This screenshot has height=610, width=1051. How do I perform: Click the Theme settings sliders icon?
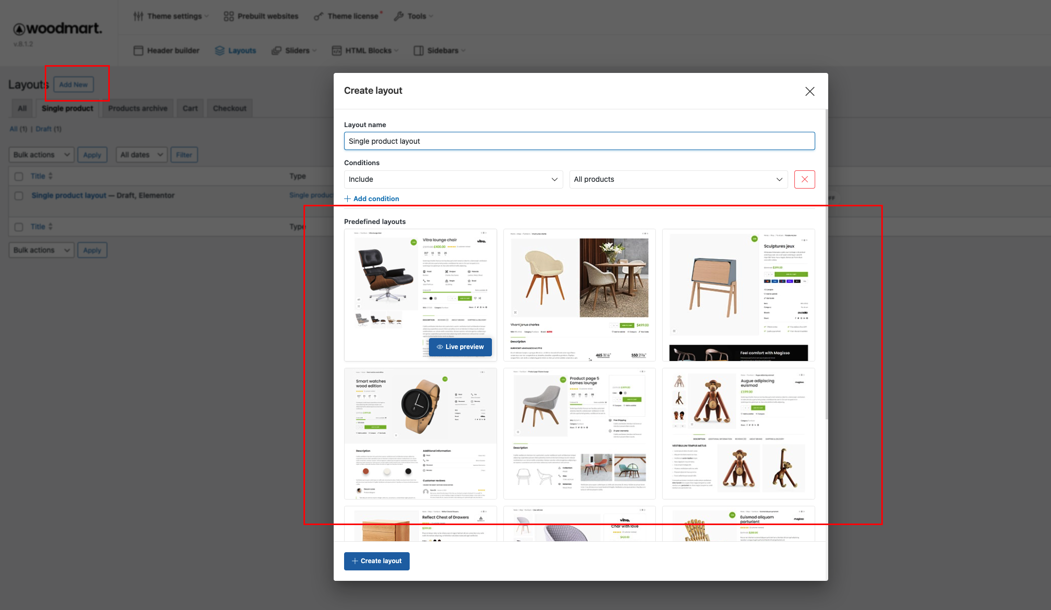coord(138,16)
